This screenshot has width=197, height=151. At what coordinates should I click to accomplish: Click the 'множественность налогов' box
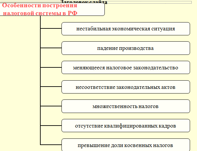(x=126, y=106)
